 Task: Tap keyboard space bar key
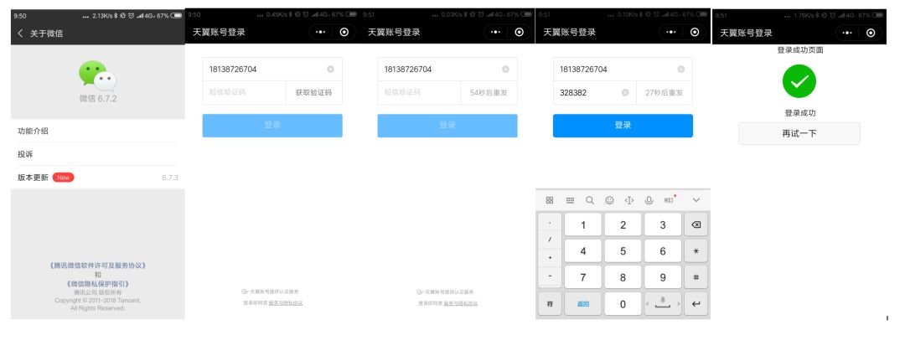pyautogui.click(x=663, y=304)
